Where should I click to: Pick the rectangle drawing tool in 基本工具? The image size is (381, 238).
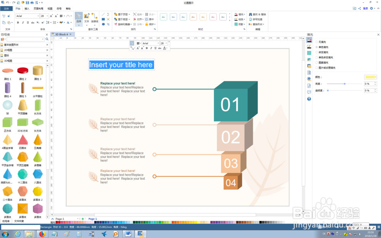coord(103,19)
